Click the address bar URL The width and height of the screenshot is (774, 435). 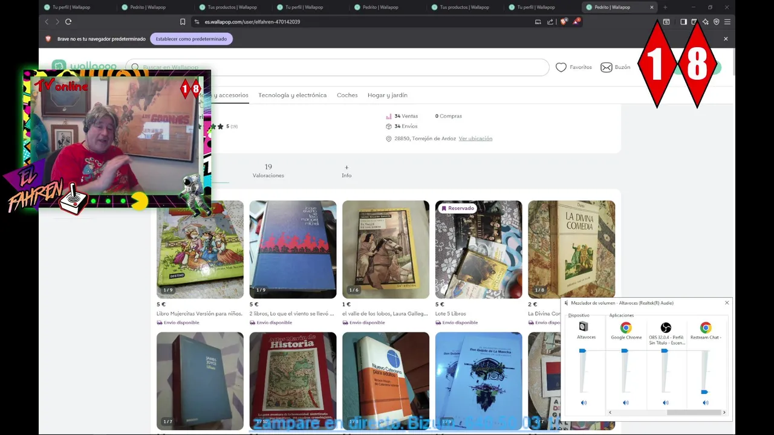pos(252,22)
